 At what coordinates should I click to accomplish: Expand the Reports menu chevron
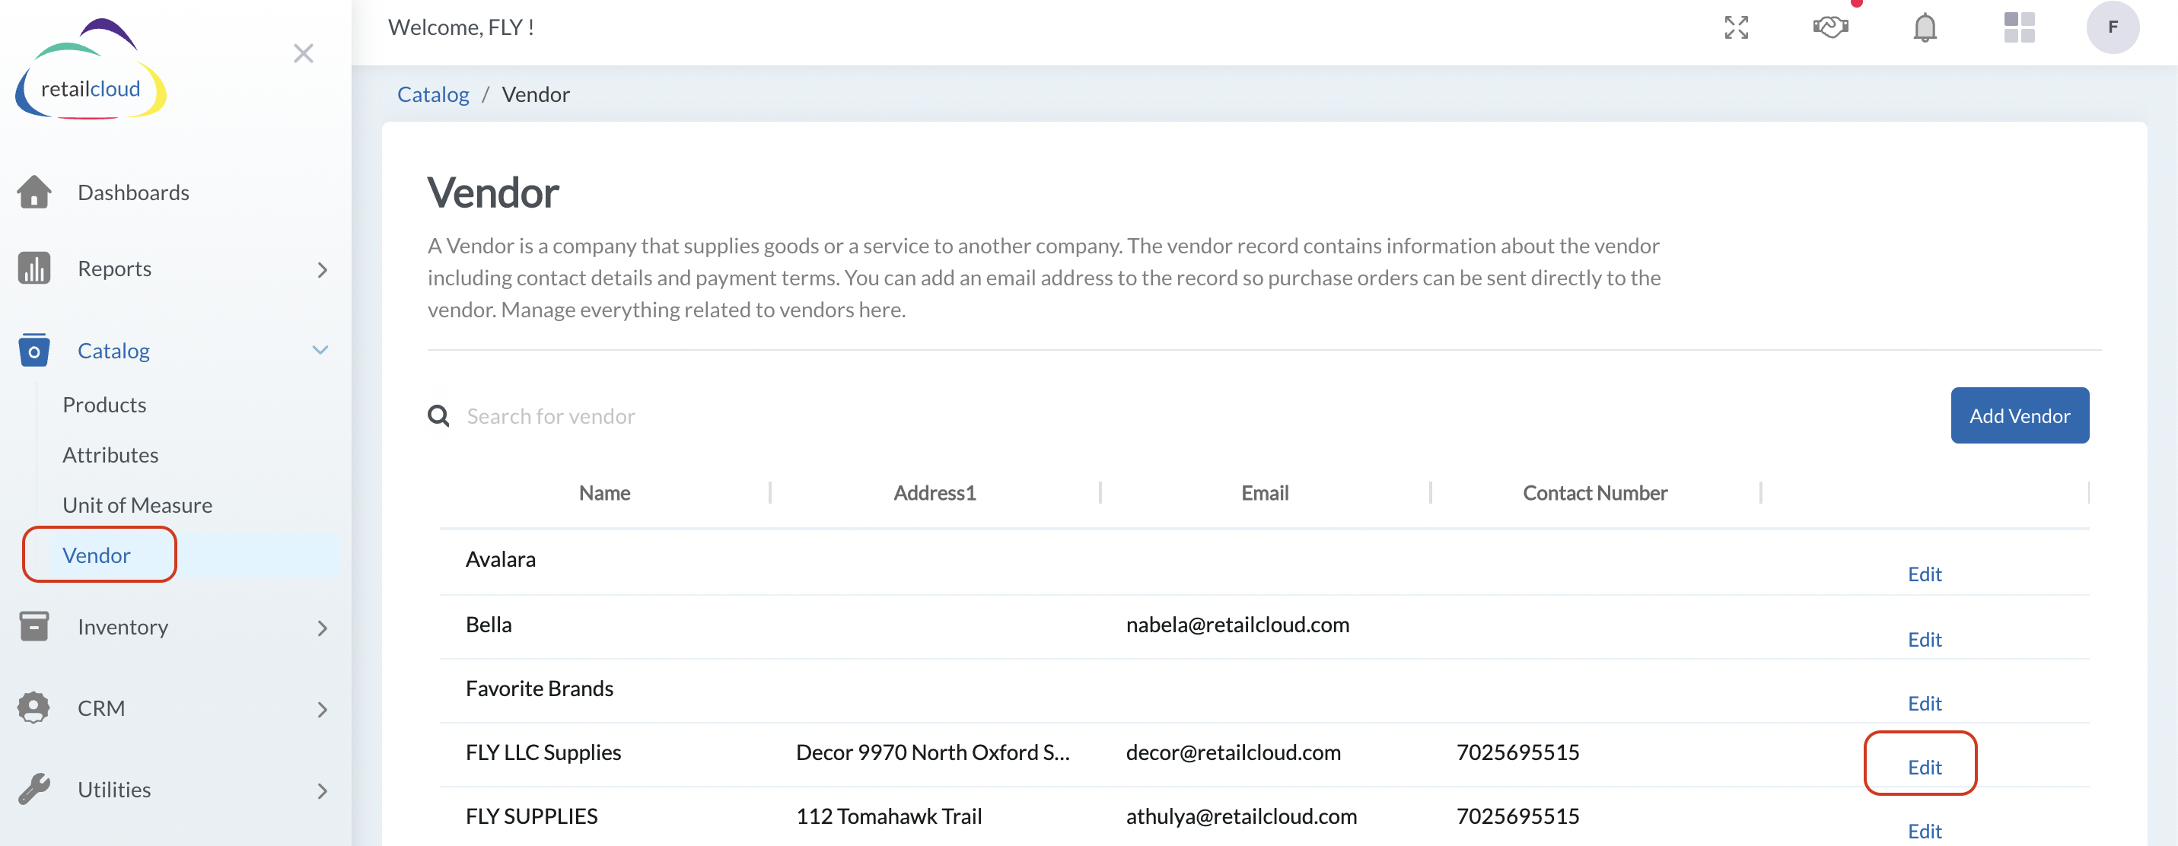point(322,269)
